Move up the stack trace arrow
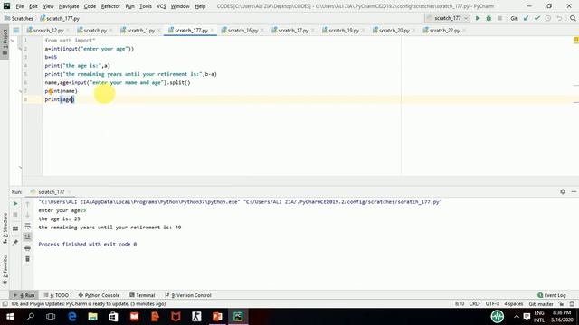579x325 pixels. (x=28, y=203)
